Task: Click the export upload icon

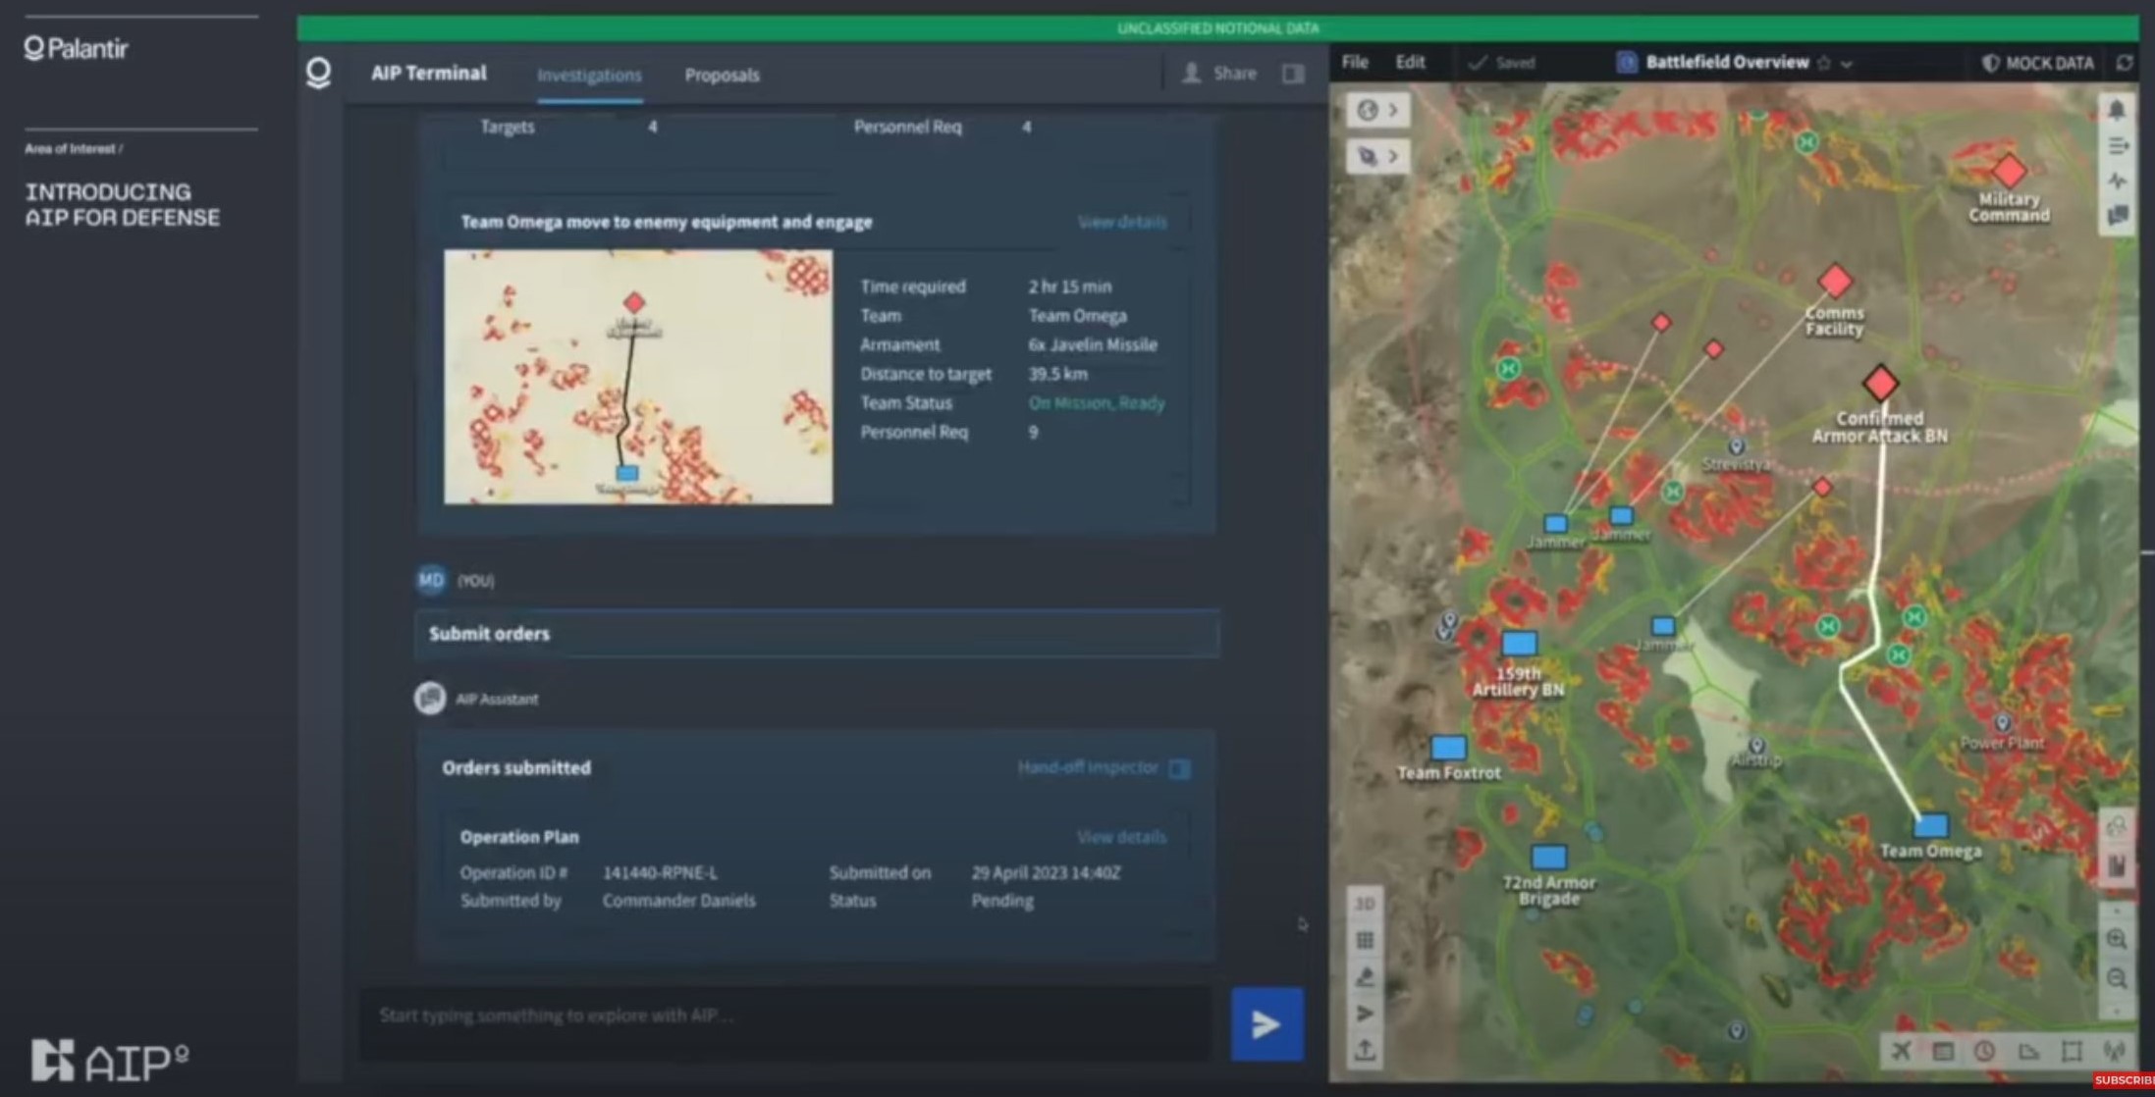Action: tap(1365, 1050)
